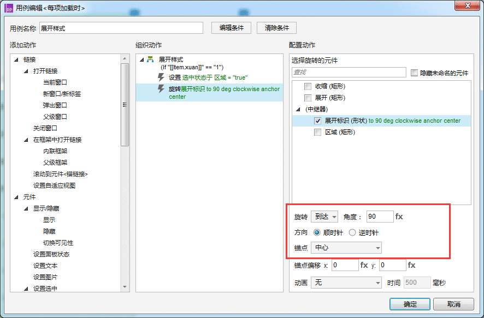Click the case icon beside 展开样式
This screenshot has height=318, width=484.
click(150, 59)
